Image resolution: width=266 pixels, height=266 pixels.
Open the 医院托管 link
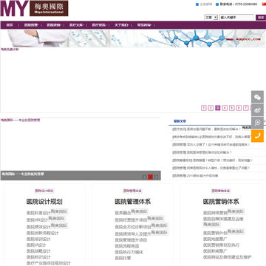point(123,259)
